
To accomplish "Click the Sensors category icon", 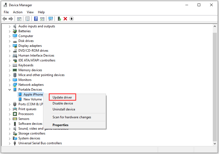I will (x=15, y=119).
